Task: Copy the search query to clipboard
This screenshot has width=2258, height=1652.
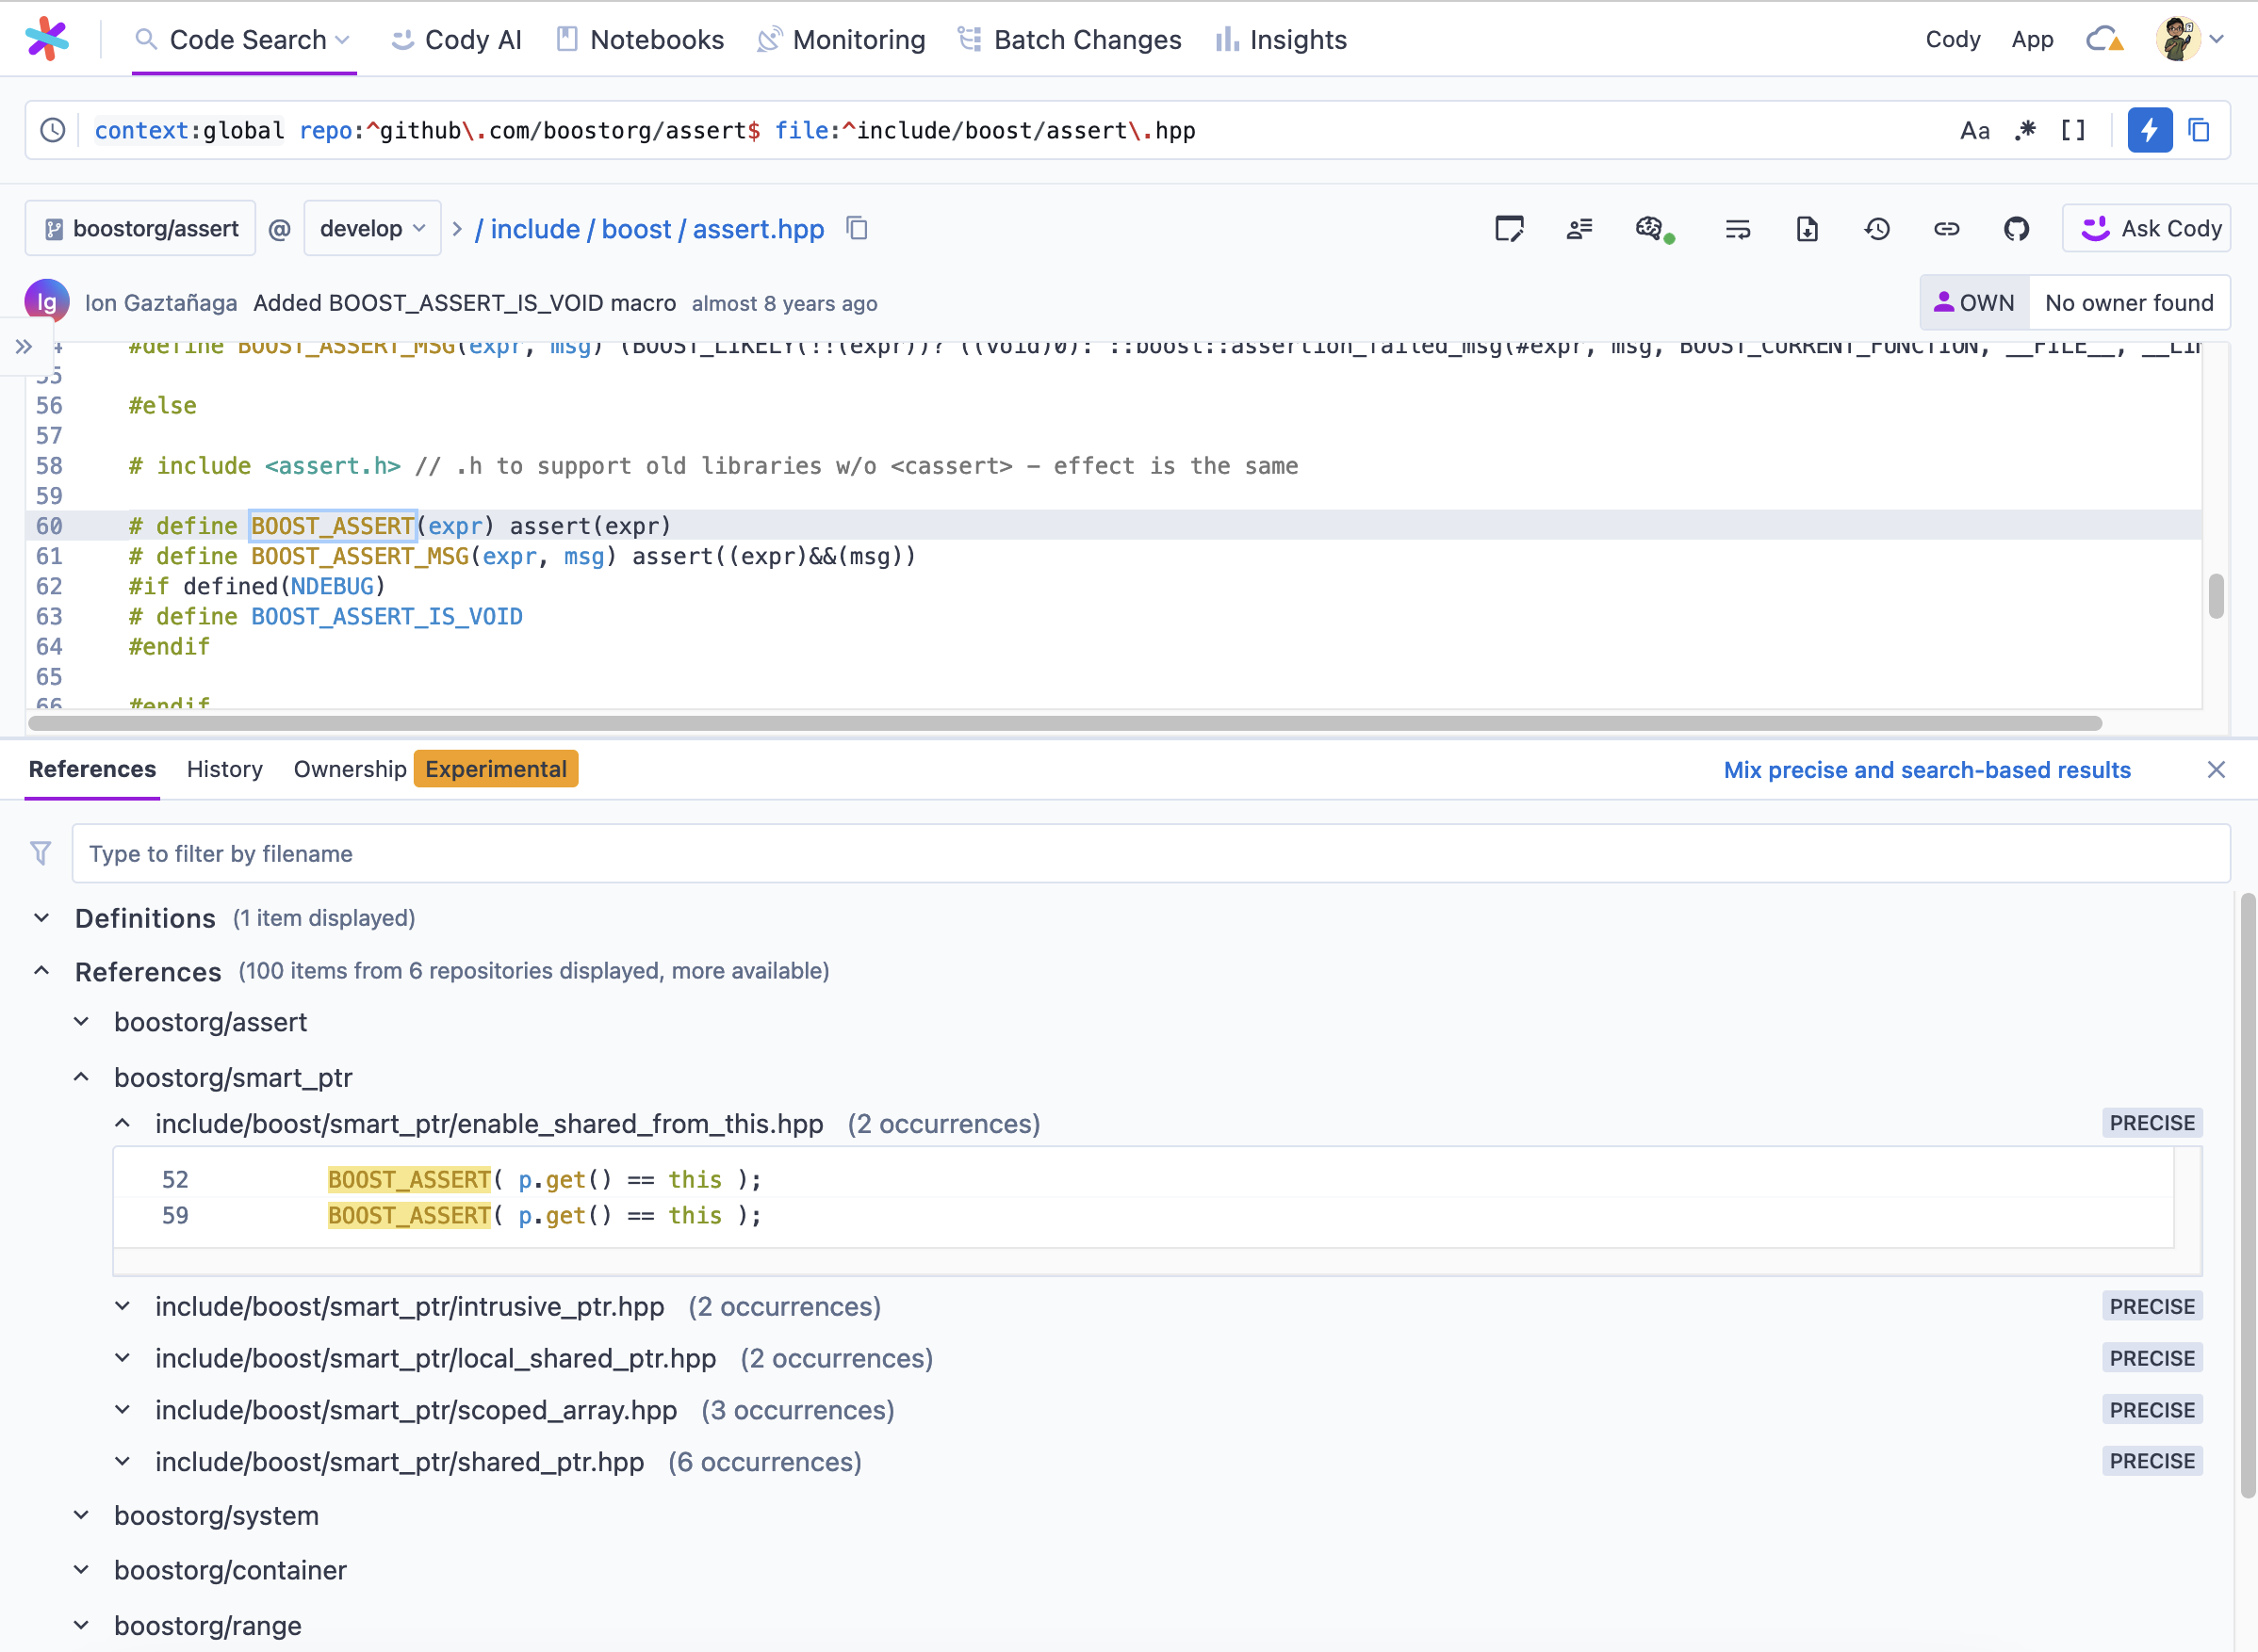Action: point(2199,130)
